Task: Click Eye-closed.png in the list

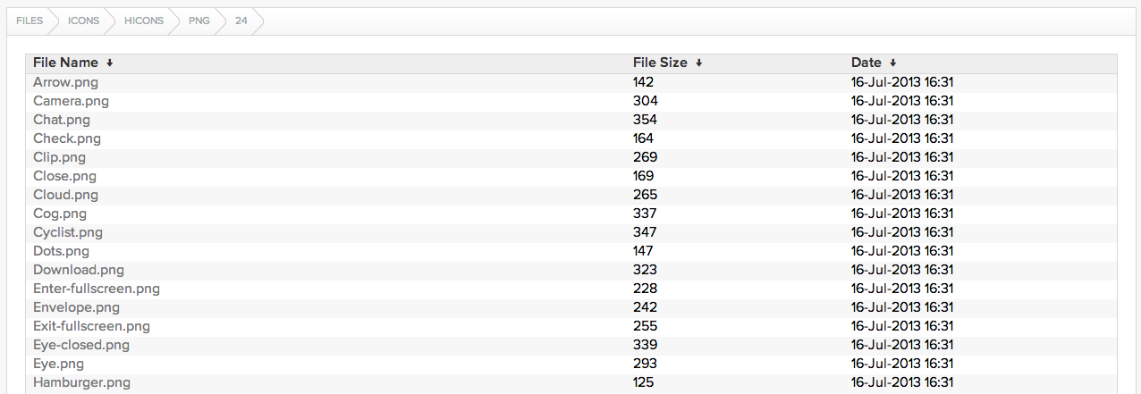Action: click(81, 345)
